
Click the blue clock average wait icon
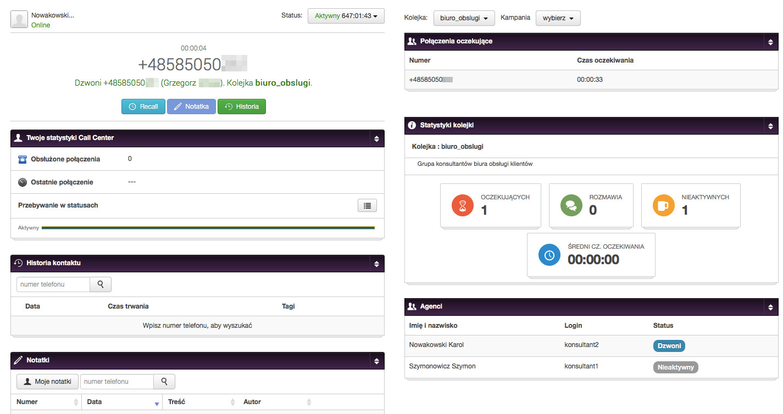549,255
